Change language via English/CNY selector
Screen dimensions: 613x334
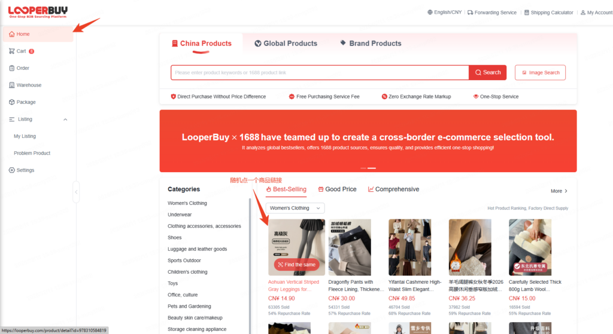[x=445, y=13]
